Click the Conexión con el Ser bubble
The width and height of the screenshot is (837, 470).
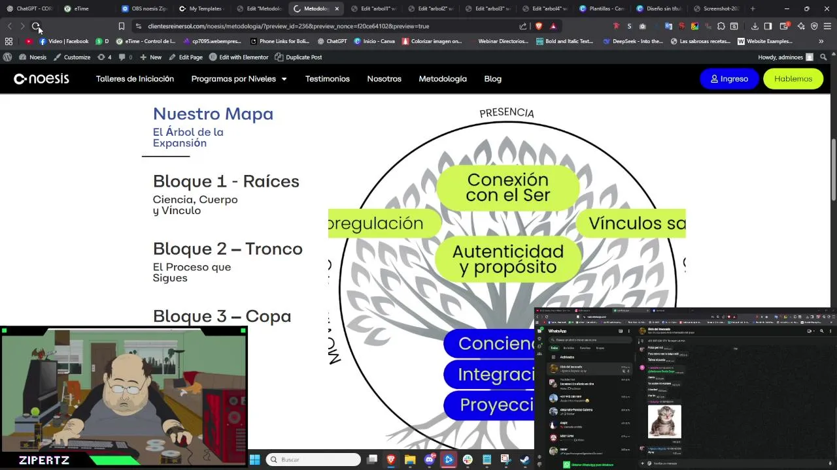508,187
